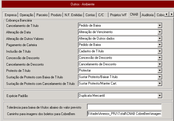The image size is (174, 121).
Task: Open the Cancelamento de Desconto dropdown arrow
Action: click(x=160, y=64)
